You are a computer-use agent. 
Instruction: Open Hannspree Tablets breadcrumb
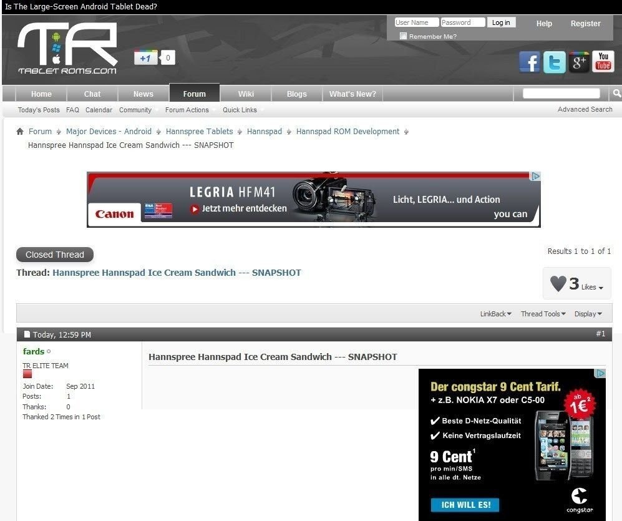(x=199, y=131)
